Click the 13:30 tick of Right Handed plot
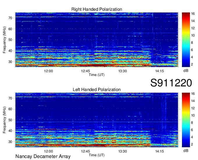Image resolution: width=198 pixels, height=160 pixels. pos(123,71)
